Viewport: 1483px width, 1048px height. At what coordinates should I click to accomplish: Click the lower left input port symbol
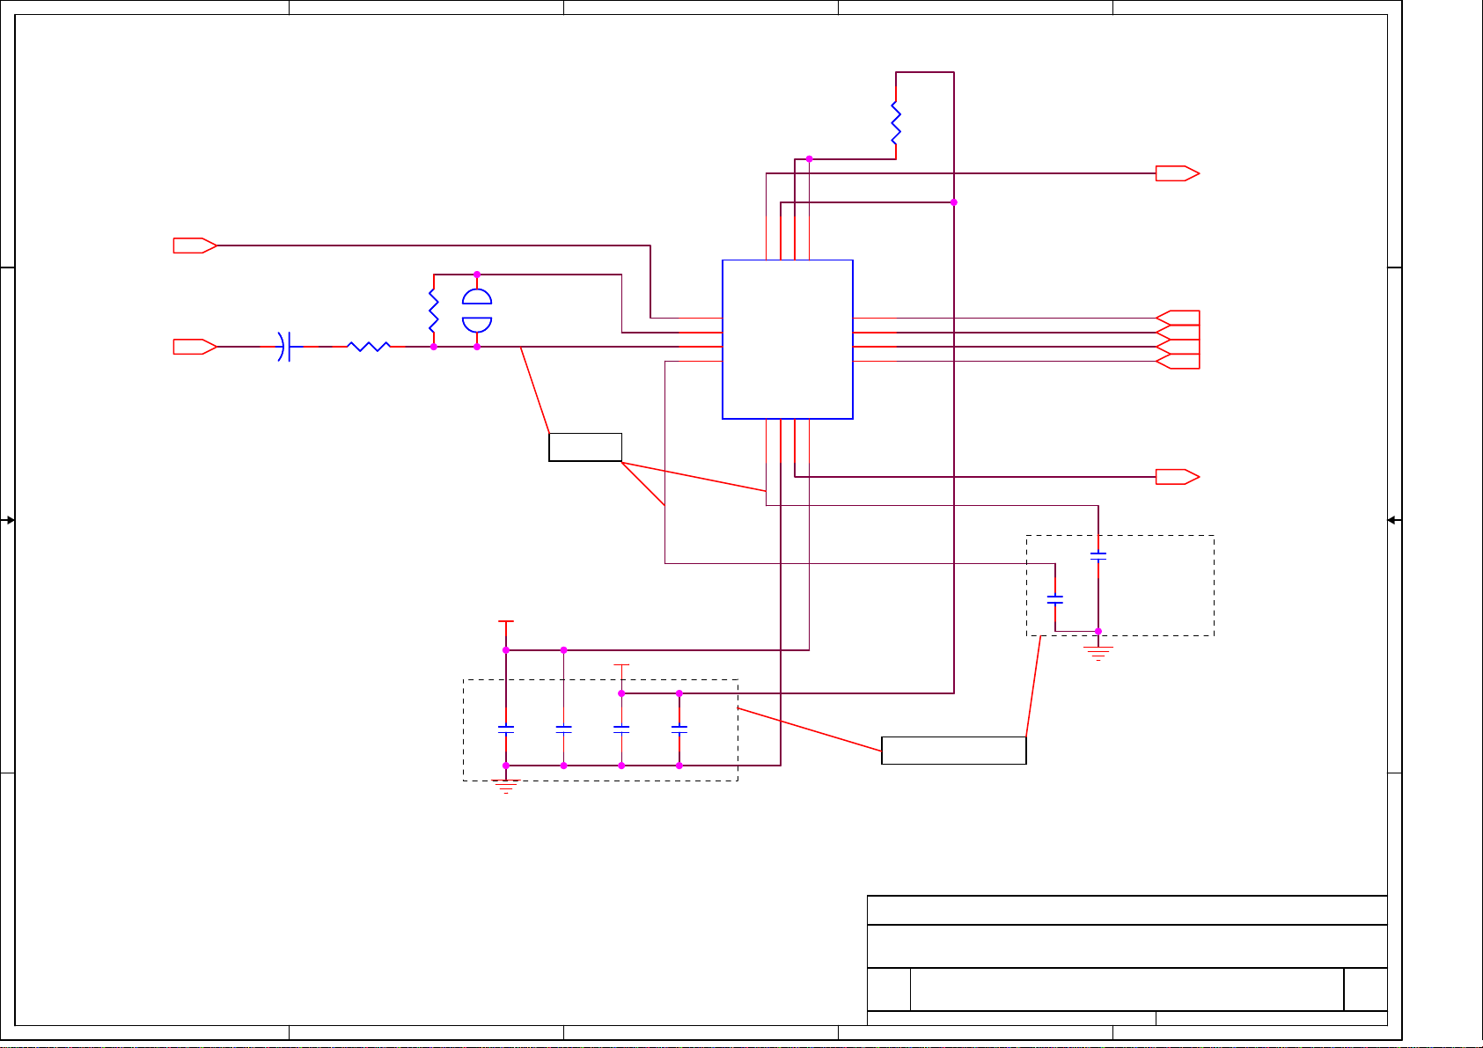[195, 347]
